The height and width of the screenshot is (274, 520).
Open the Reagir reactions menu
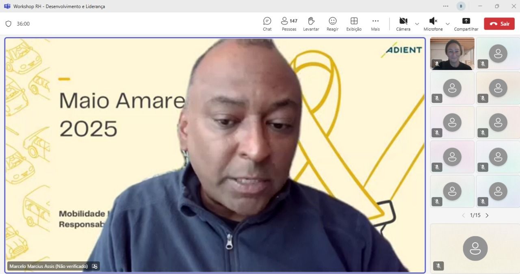pos(332,24)
